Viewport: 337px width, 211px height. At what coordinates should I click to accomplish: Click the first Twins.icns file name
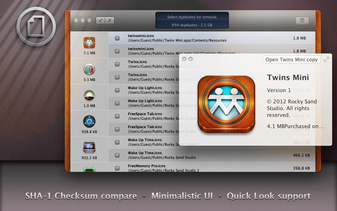[137, 62]
